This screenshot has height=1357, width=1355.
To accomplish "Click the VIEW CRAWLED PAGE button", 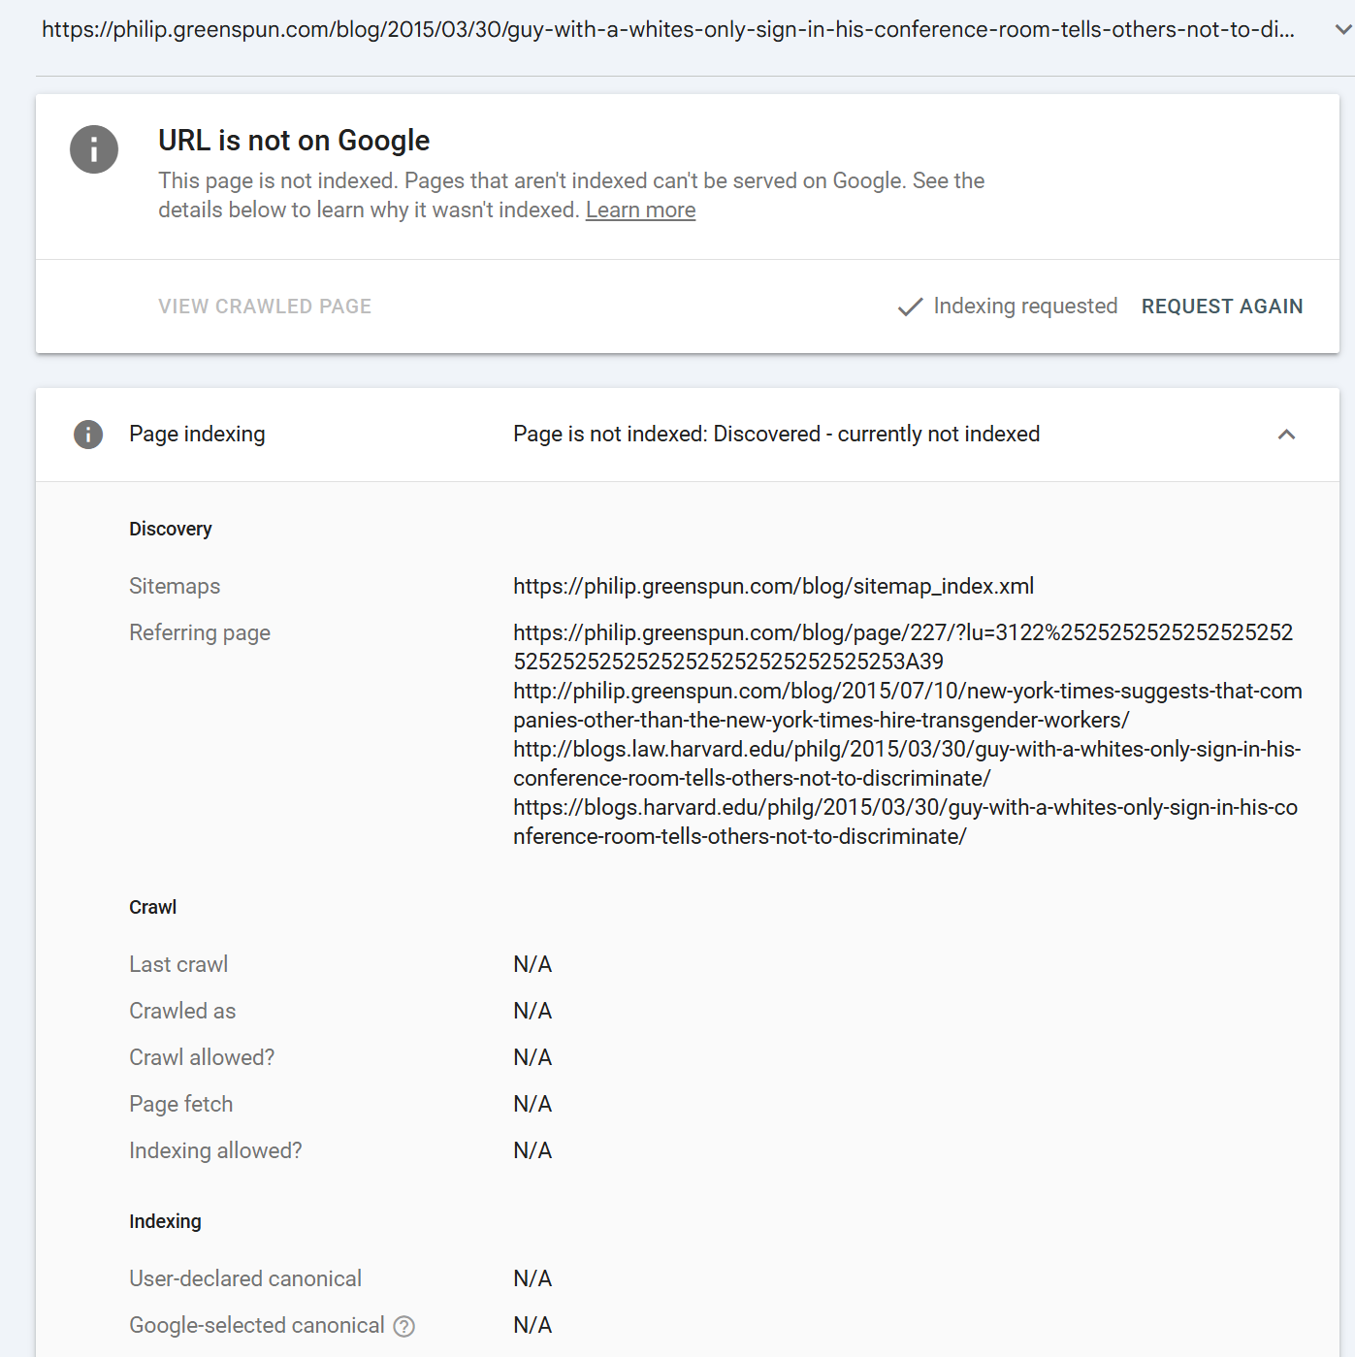I will [265, 307].
